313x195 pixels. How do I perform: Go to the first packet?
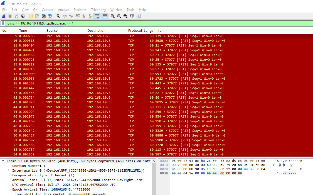point(84,16)
